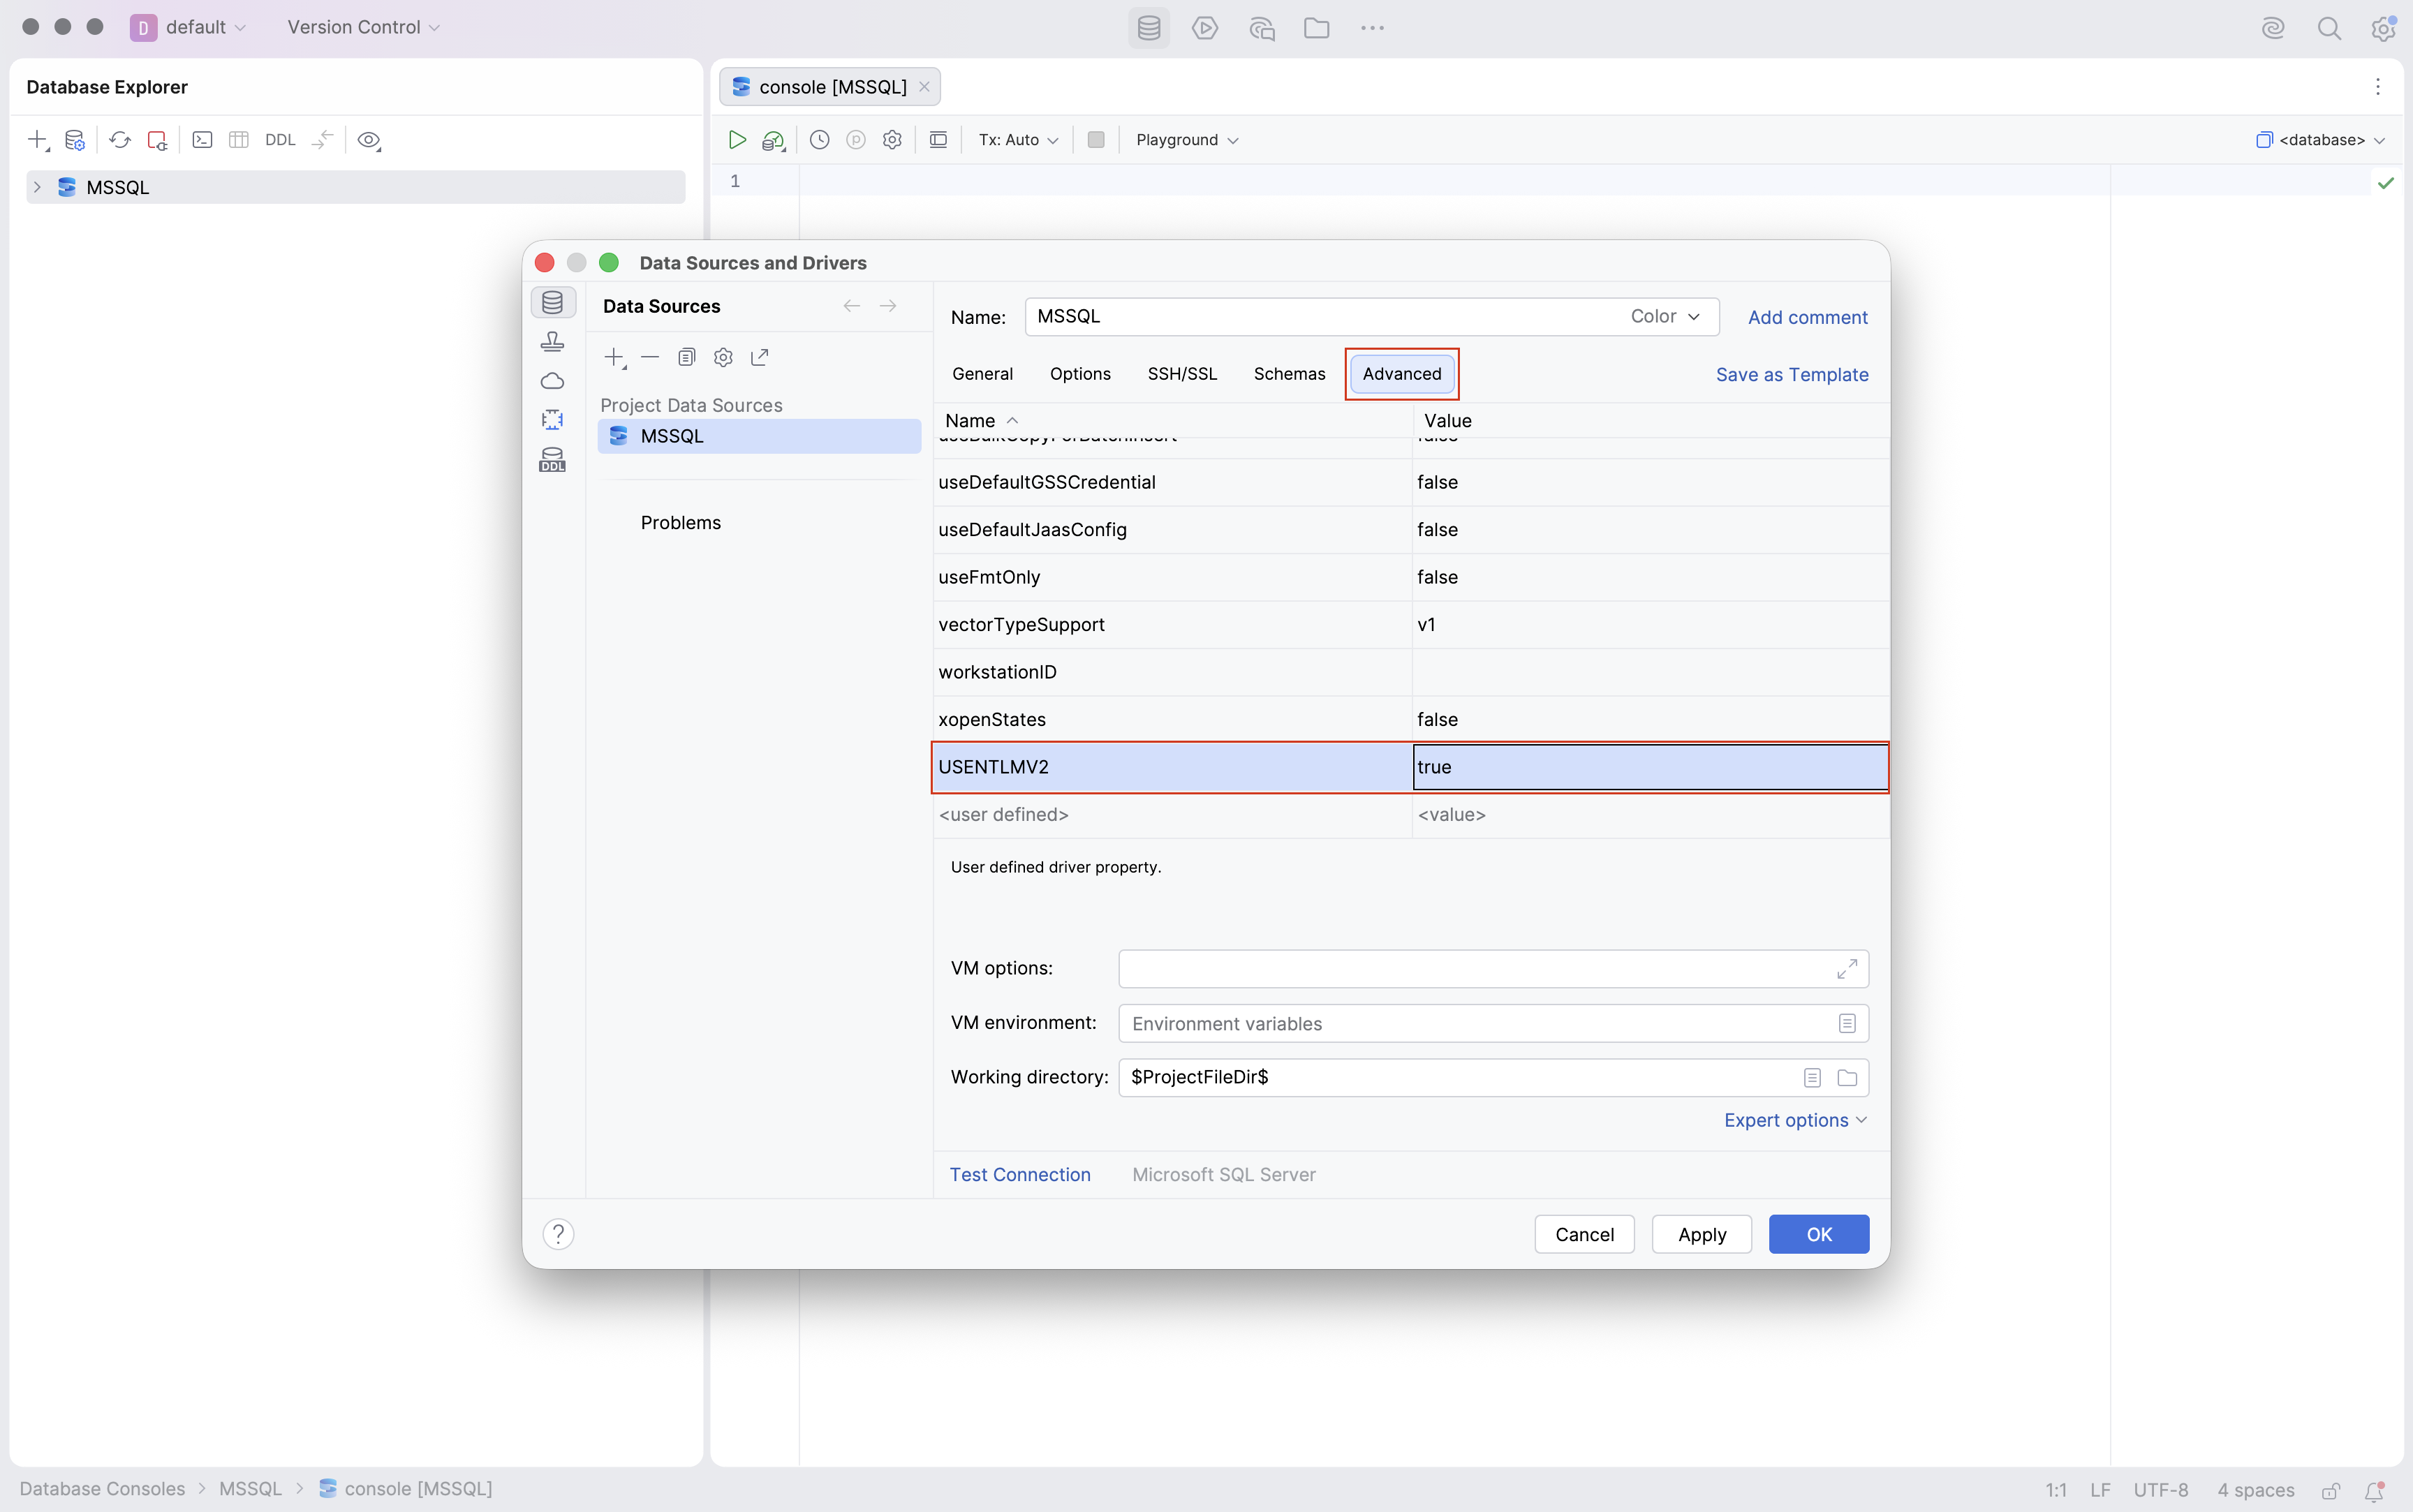Open the Version Control dropdown
This screenshot has width=2413, height=1512.
tap(363, 27)
